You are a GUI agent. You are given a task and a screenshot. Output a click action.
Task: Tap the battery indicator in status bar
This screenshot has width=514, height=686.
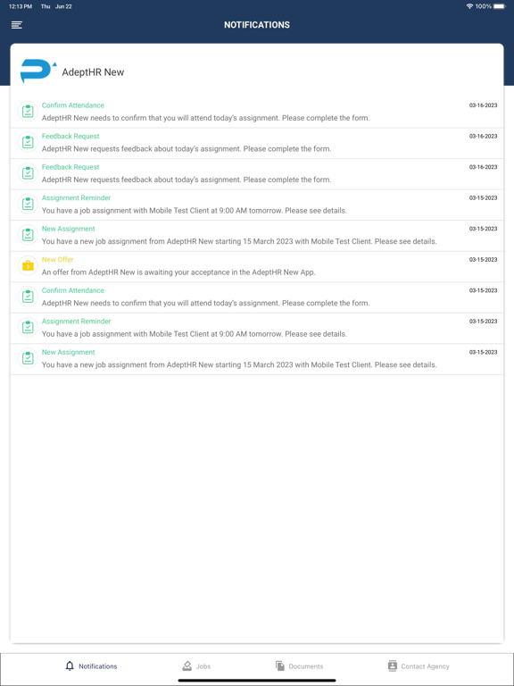pos(500,6)
